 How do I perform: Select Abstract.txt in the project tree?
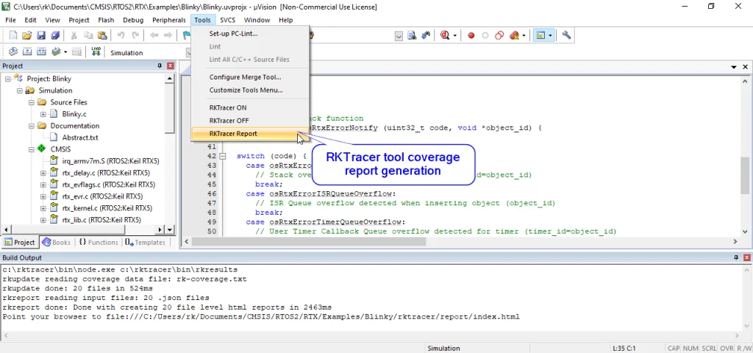click(x=79, y=138)
